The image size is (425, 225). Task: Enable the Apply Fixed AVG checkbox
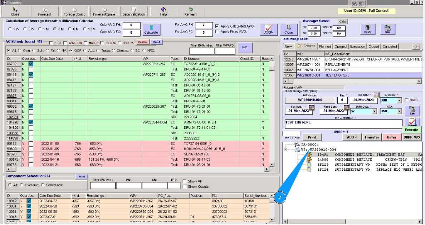[217, 32]
